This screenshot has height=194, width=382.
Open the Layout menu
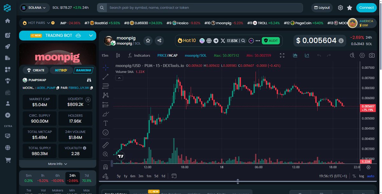pos(322,8)
